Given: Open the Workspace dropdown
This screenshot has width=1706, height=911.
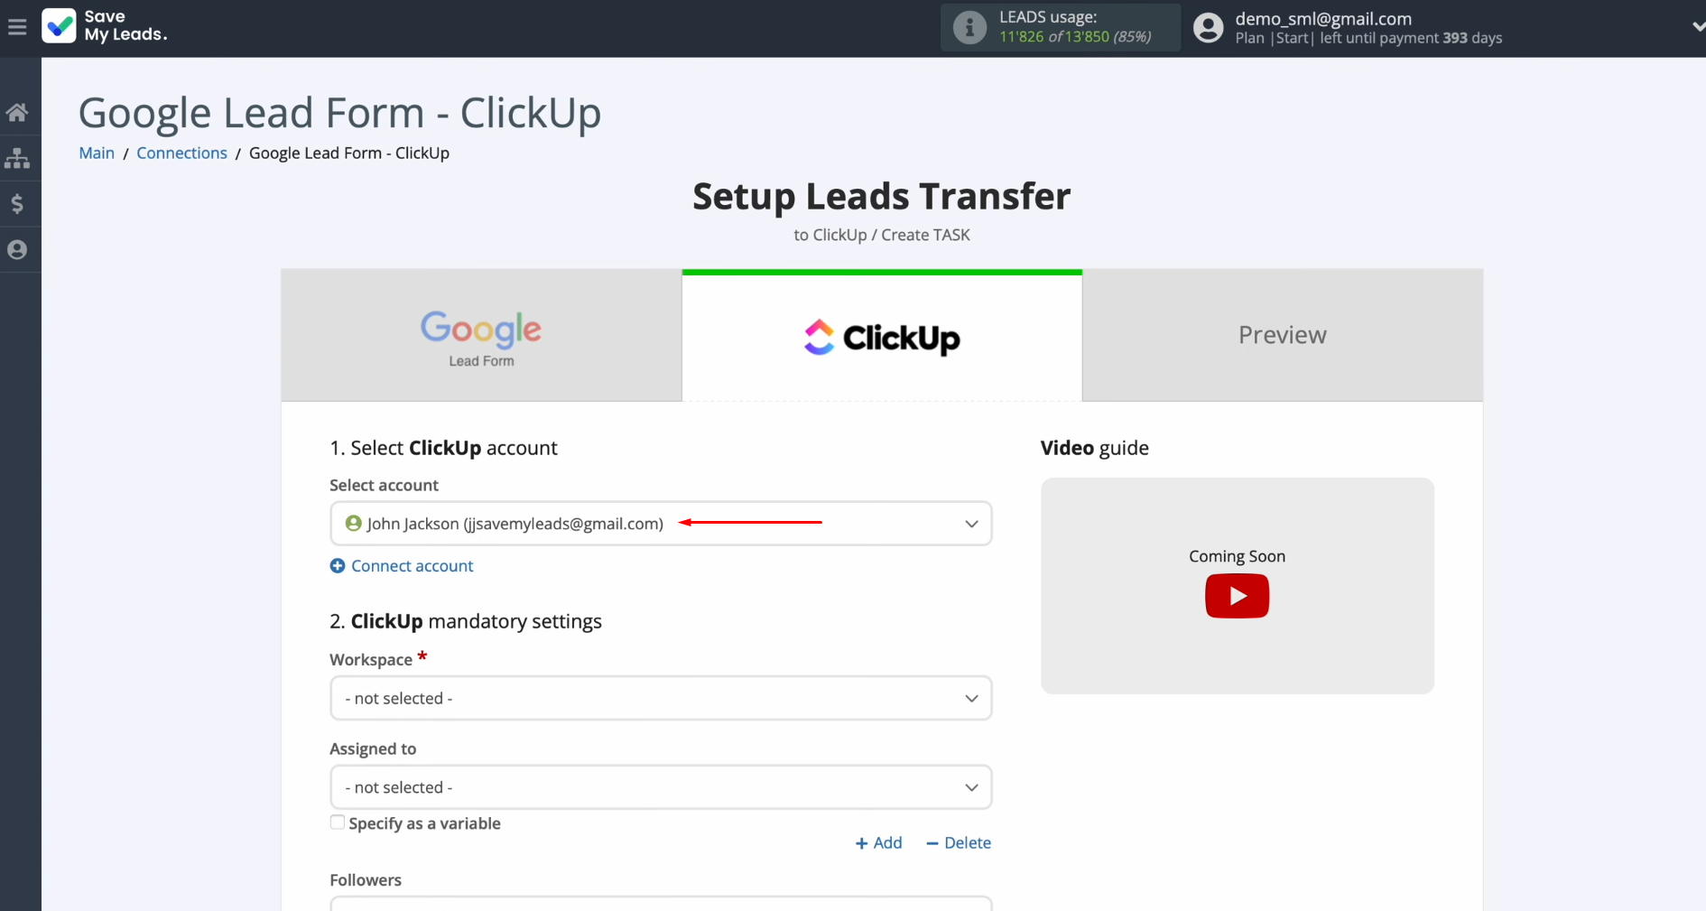Looking at the screenshot, I should [x=661, y=698].
